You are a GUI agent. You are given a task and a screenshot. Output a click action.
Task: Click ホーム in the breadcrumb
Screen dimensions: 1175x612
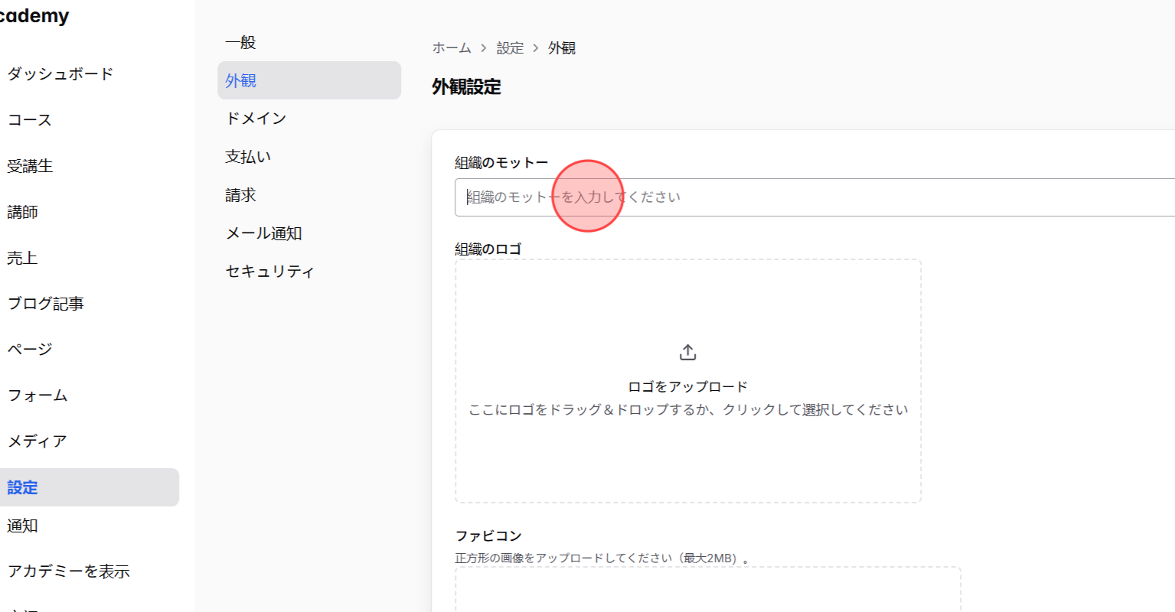click(450, 47)
